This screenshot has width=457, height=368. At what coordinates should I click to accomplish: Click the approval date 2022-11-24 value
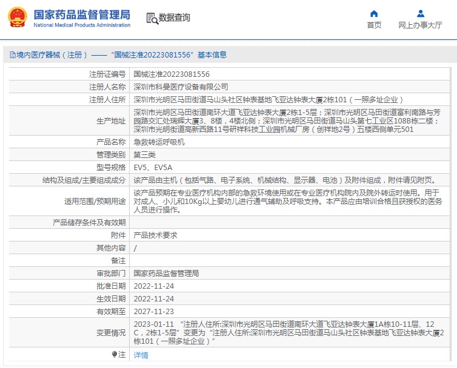pyautogui.click(x=153, y=286)
